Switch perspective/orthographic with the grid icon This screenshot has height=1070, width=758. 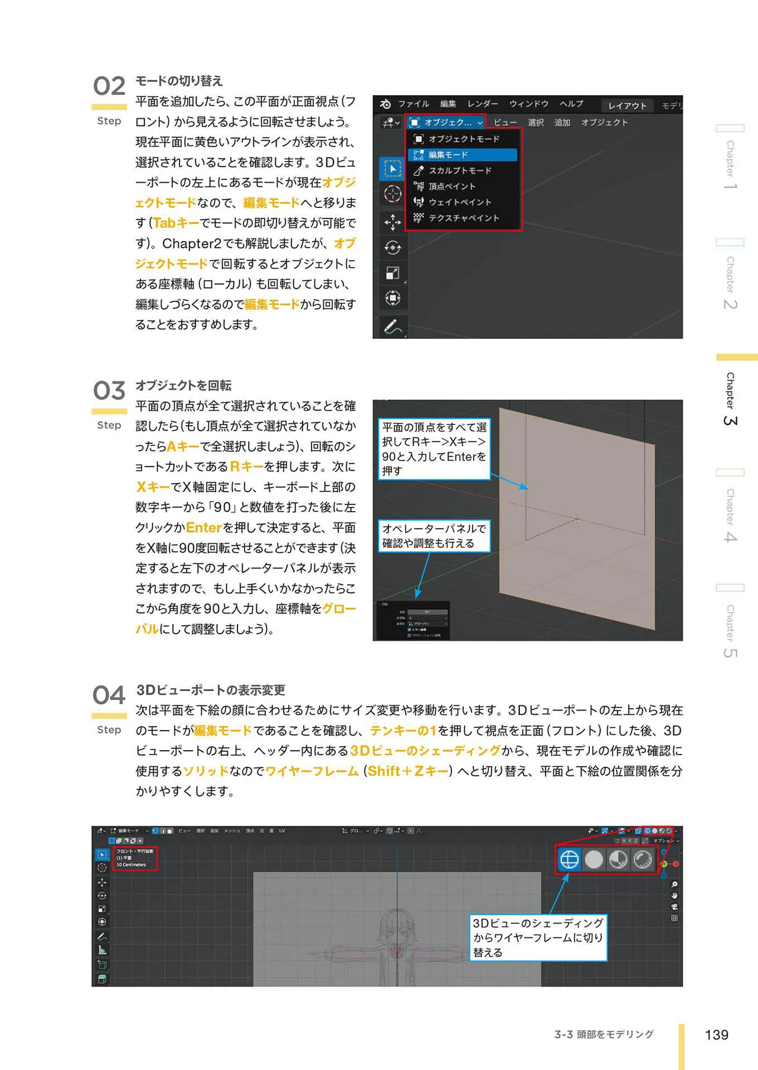pos(675,918)
